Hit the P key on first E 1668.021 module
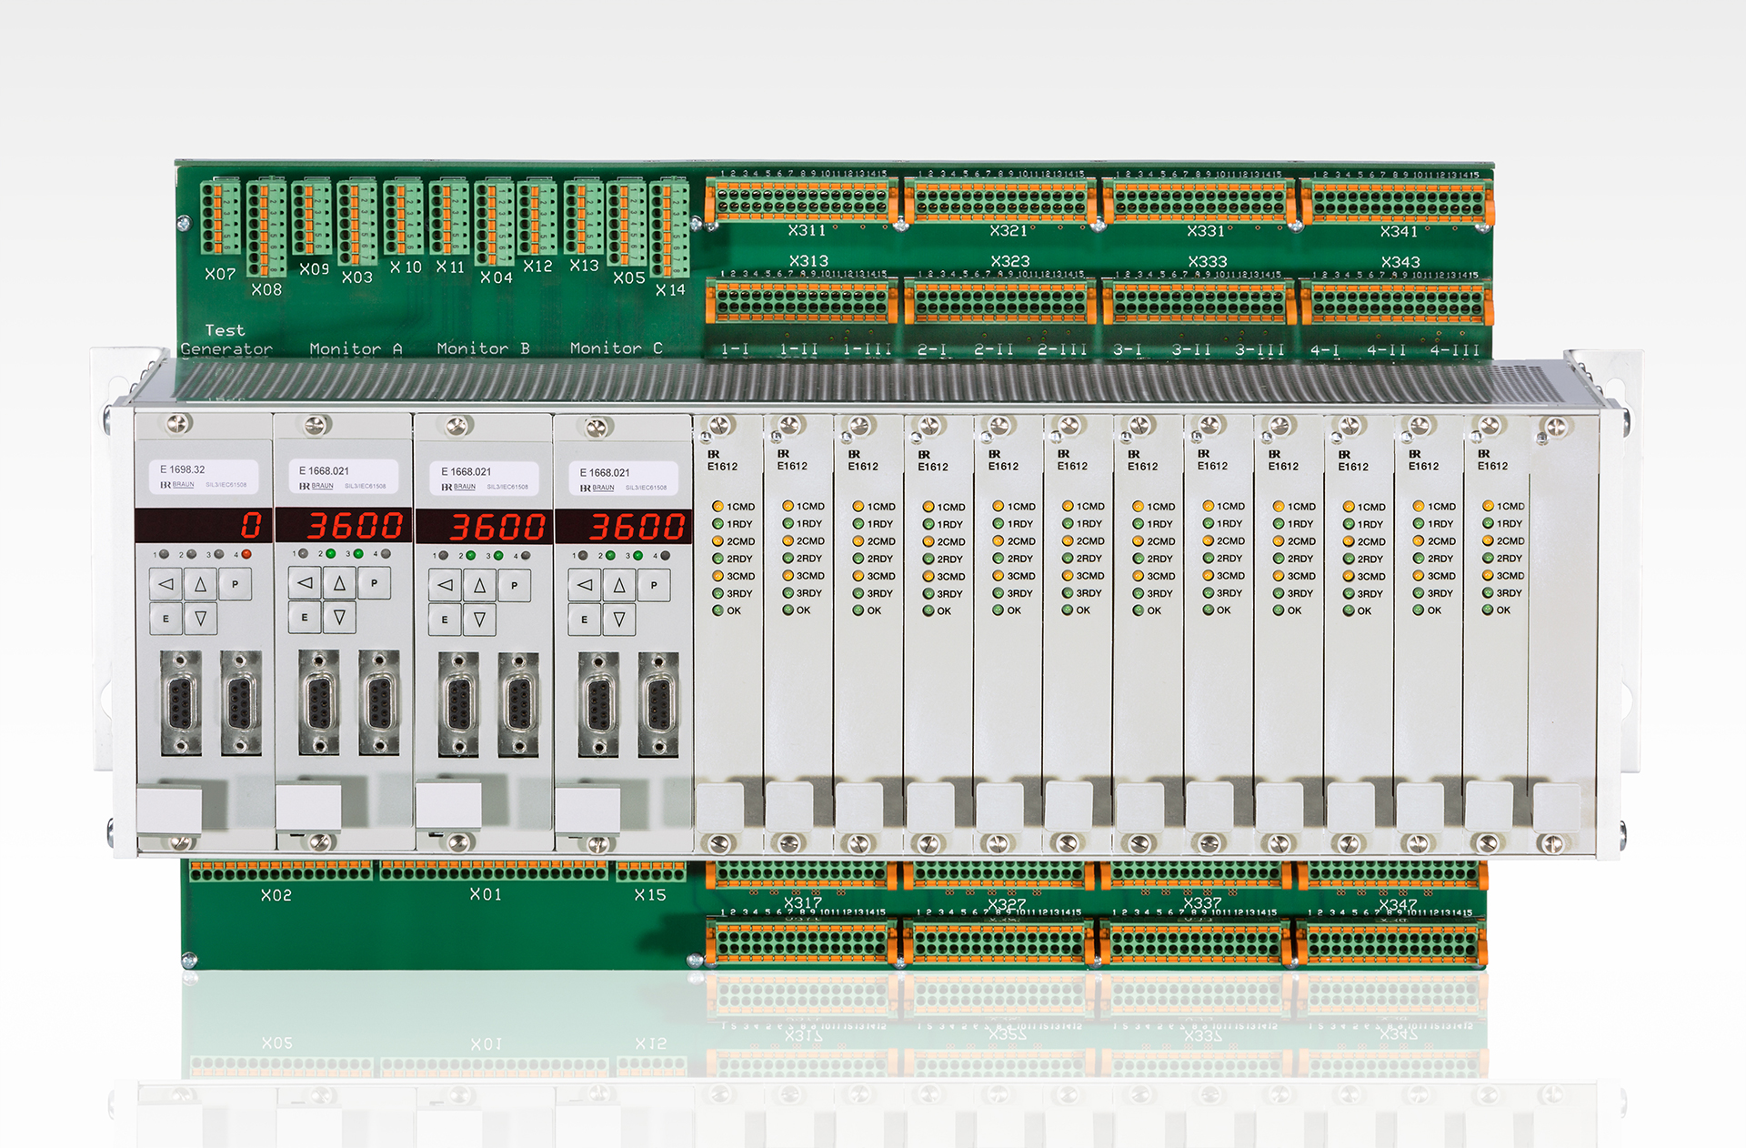 pos(374,582)
